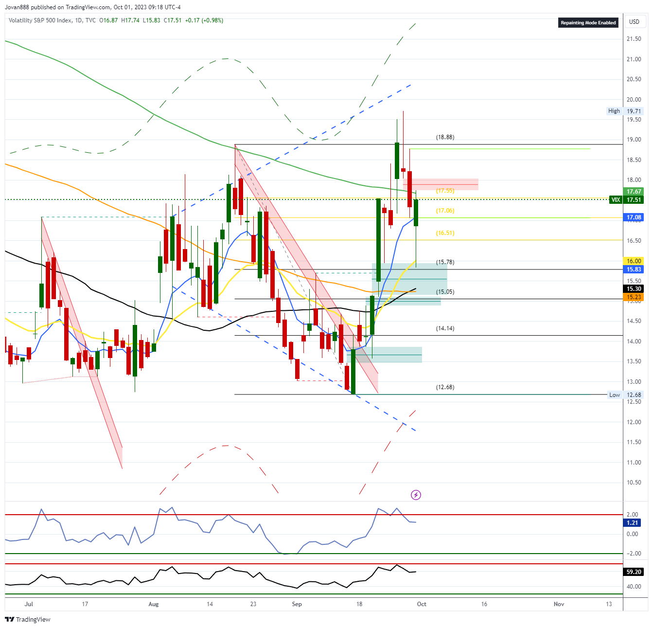Click the 20.00 tick on price axis

pyautogui.click(x=634, y=100)
